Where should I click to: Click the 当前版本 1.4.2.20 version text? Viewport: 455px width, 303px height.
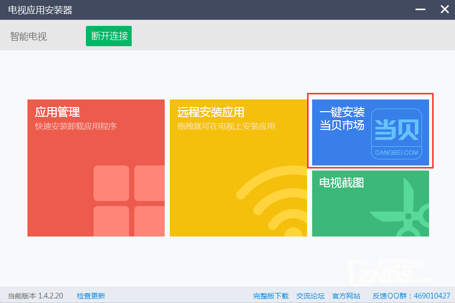[x=36, y=296]
